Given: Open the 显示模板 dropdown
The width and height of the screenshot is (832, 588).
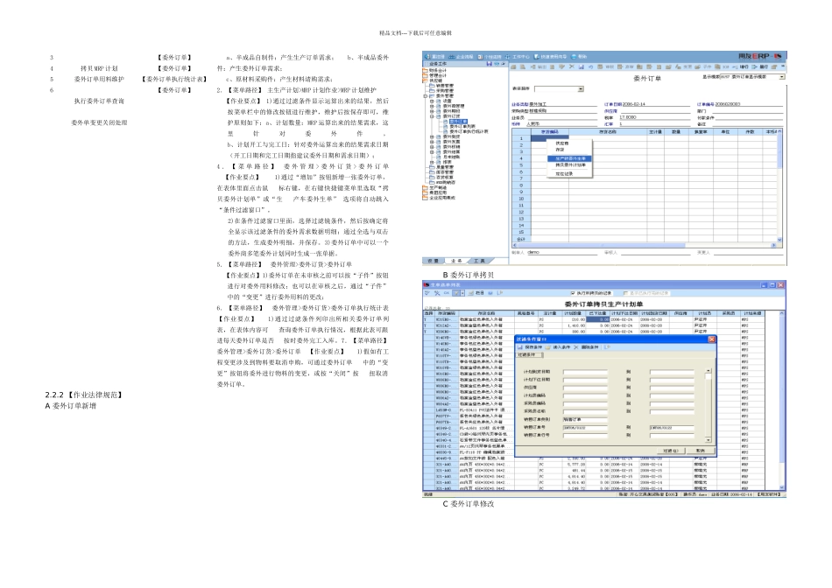Looking at the screenshot, I should (x=781, y=77).
